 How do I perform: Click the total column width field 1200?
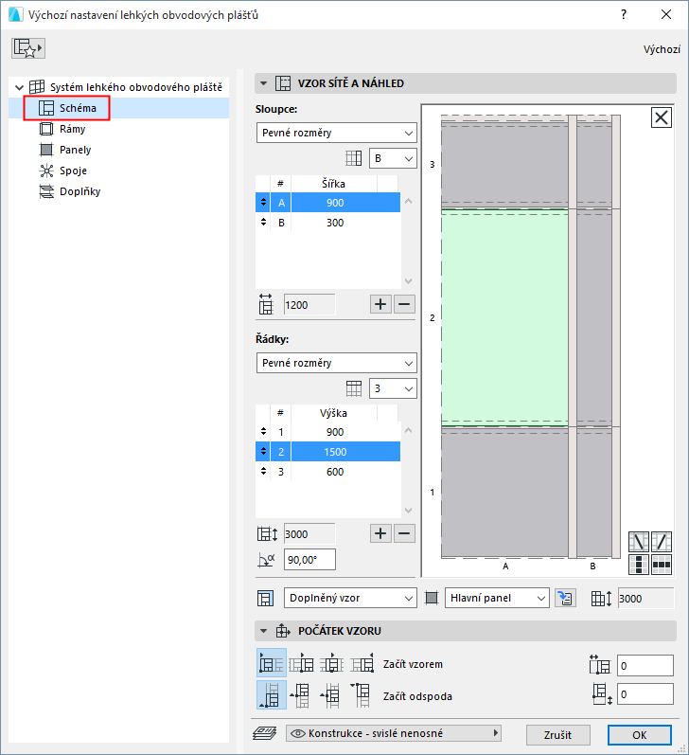tap(309, 305)
